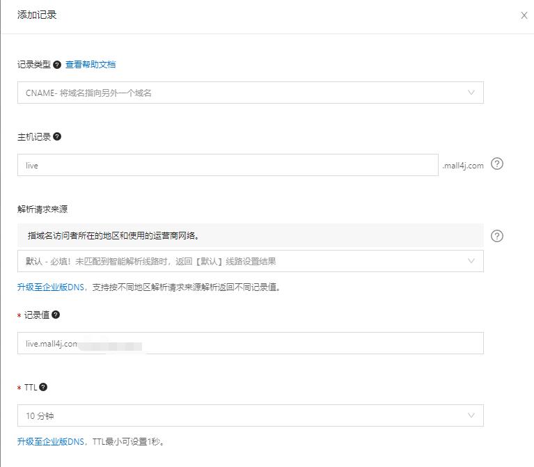Click the gray 指域名访问者 description banner
Screen dimensions: 534x467
(250, 235)
